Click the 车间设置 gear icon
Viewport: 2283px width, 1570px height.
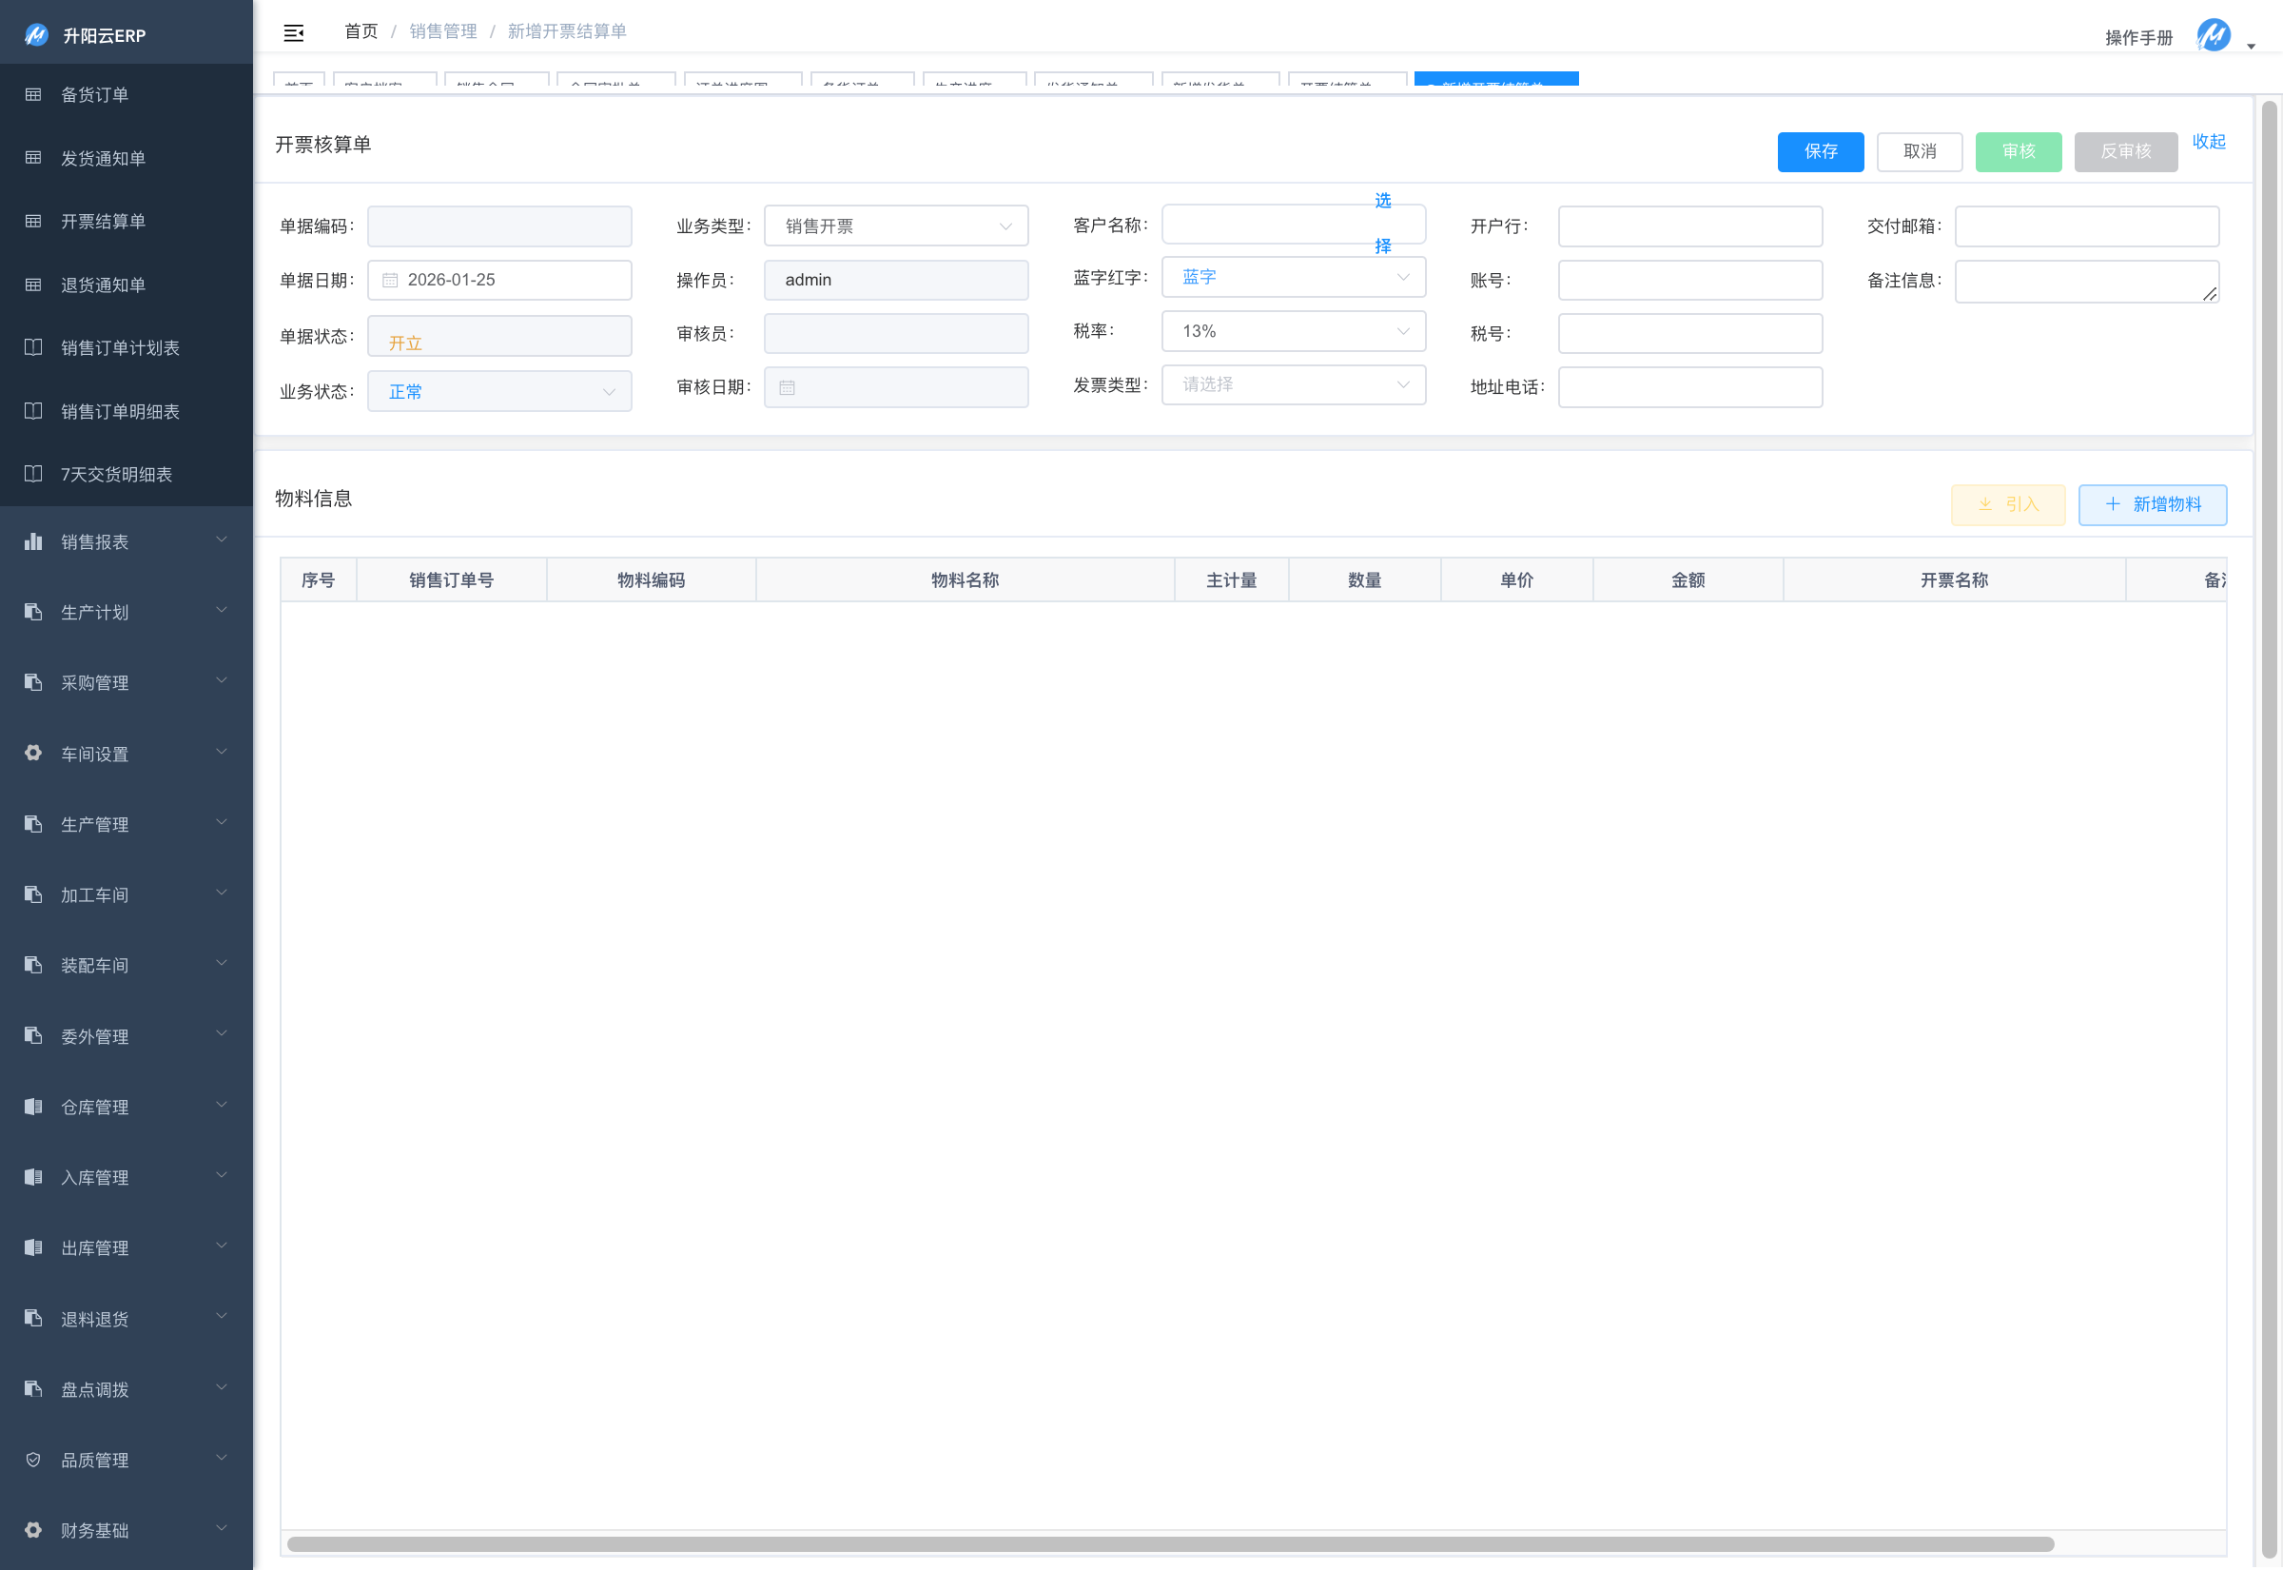(33, 754)
